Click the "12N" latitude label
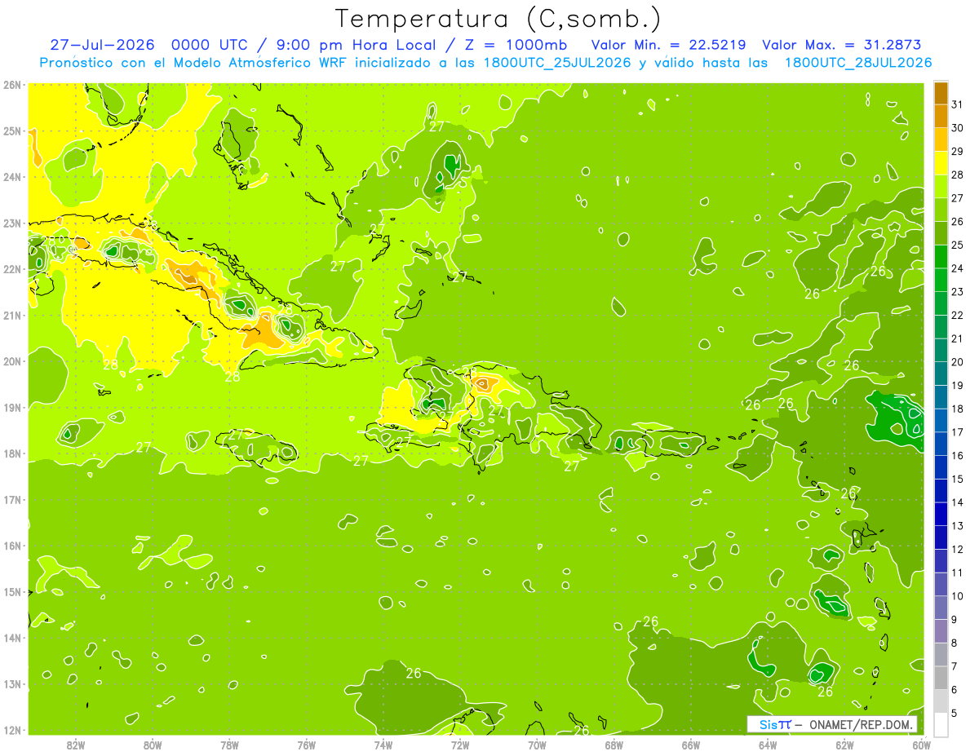 (12, 730)
